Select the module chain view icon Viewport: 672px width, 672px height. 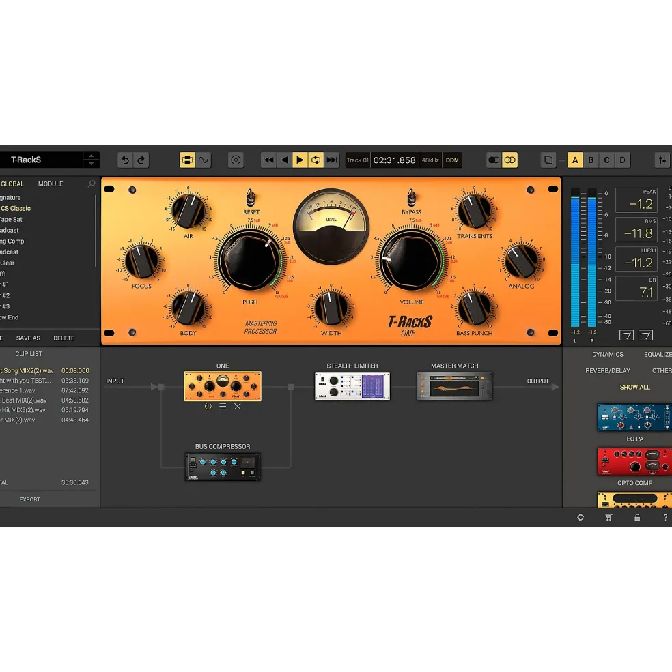point(187,160)
